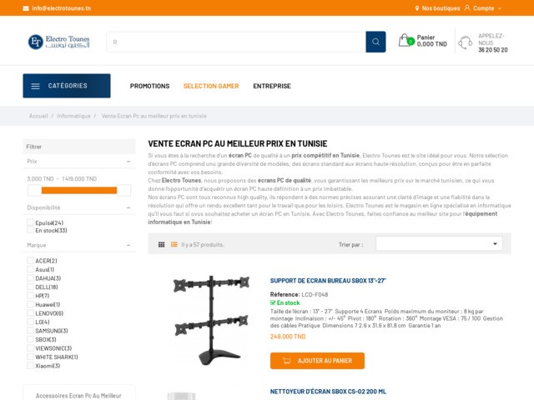Click the Electro Tounes logo

(x=59, y=42)
